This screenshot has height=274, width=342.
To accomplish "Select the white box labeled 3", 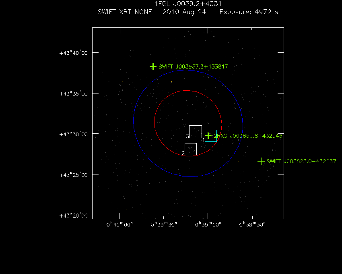I will point(196,132).
